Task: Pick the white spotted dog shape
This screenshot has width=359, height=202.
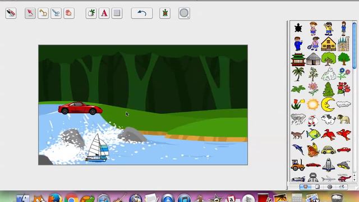Action: [328, 120]
